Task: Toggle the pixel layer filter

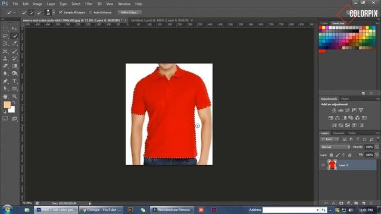Action: coord(344,139)
